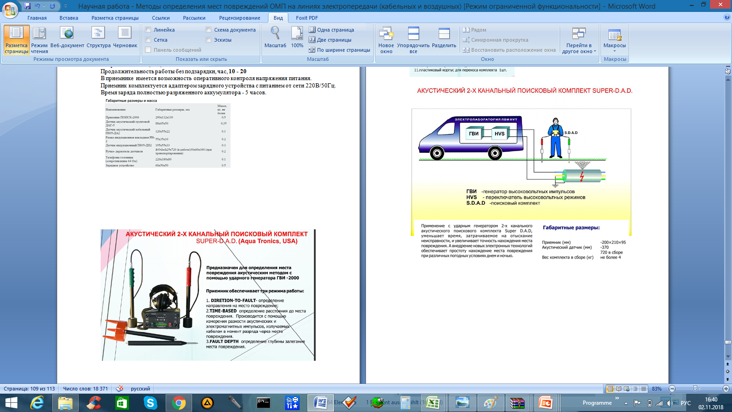732x412 pixels.
Task: Fit zoom По ширине страницы
Action: tap(339, 50)
